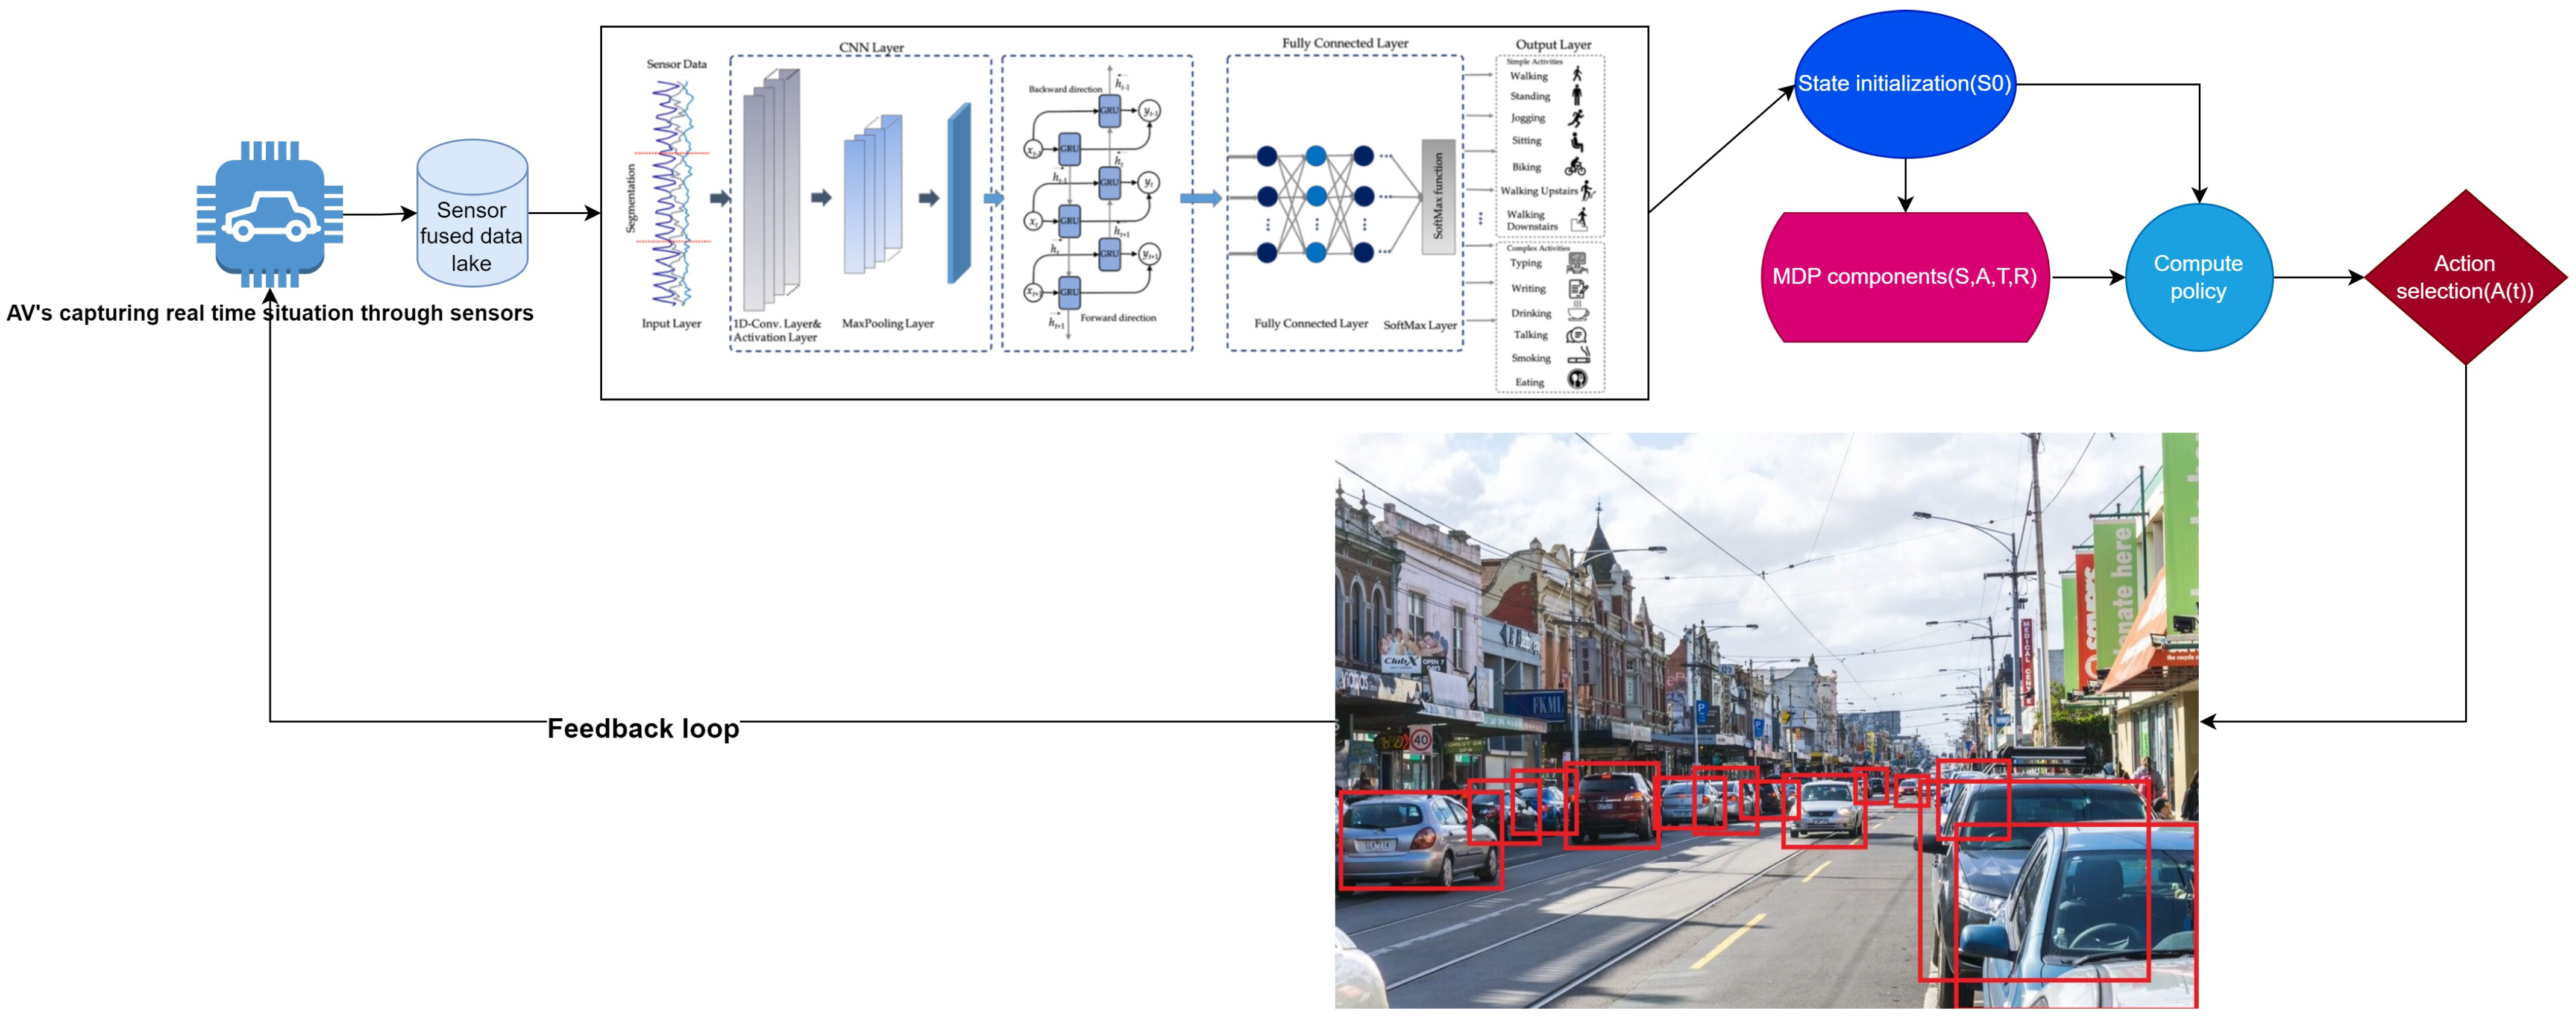Select the Jogging activity icon
Image resolution: width=2576 pixels, height=1022 pixels.
[x=1576, y=118]
